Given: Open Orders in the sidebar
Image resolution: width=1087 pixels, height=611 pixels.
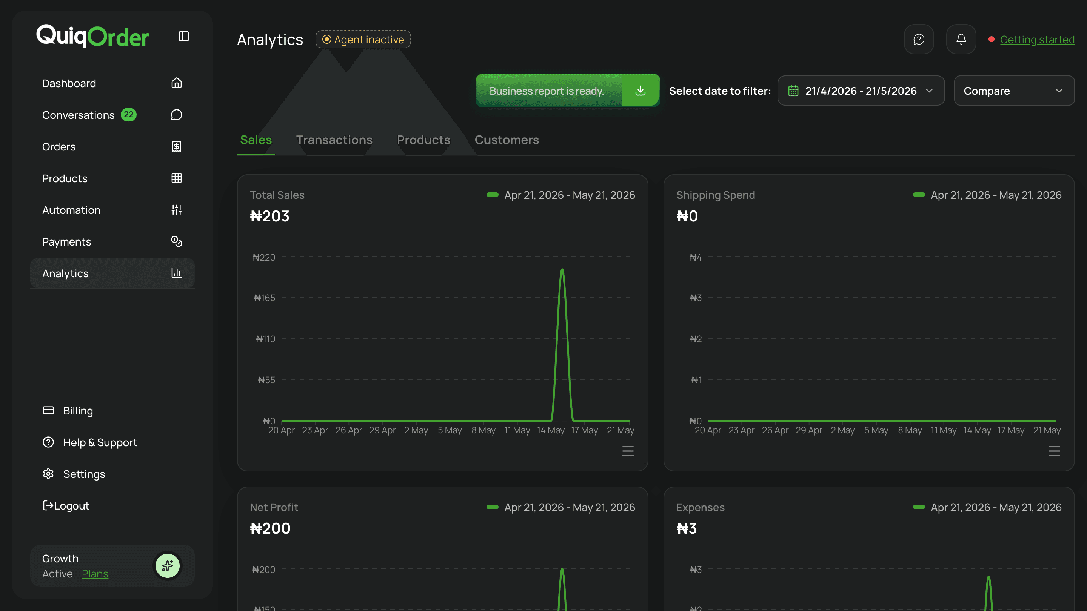Looking at the screenshot, I should tap(112, 146).
